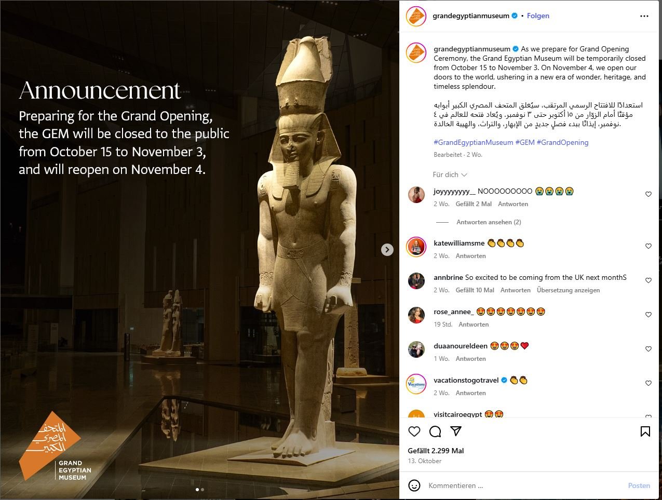Like joyyyyyyy_'s comment heart
The image size is (662, 500).
(649, 194)
